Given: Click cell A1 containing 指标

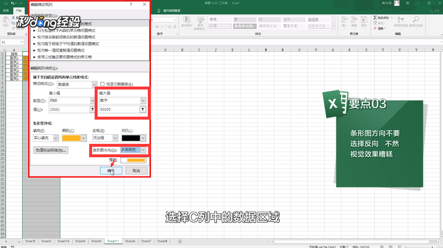Looking at the screenshot, I should pyautogui.click(x=14, y=54).
